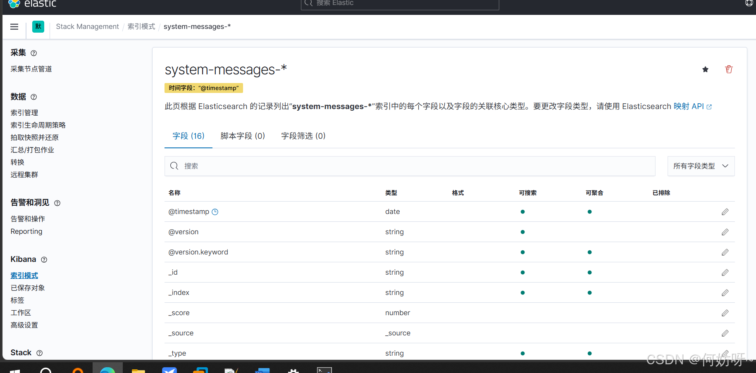
Task: Open the hamburger navigation menu
Action: click(x=14, y=27)
